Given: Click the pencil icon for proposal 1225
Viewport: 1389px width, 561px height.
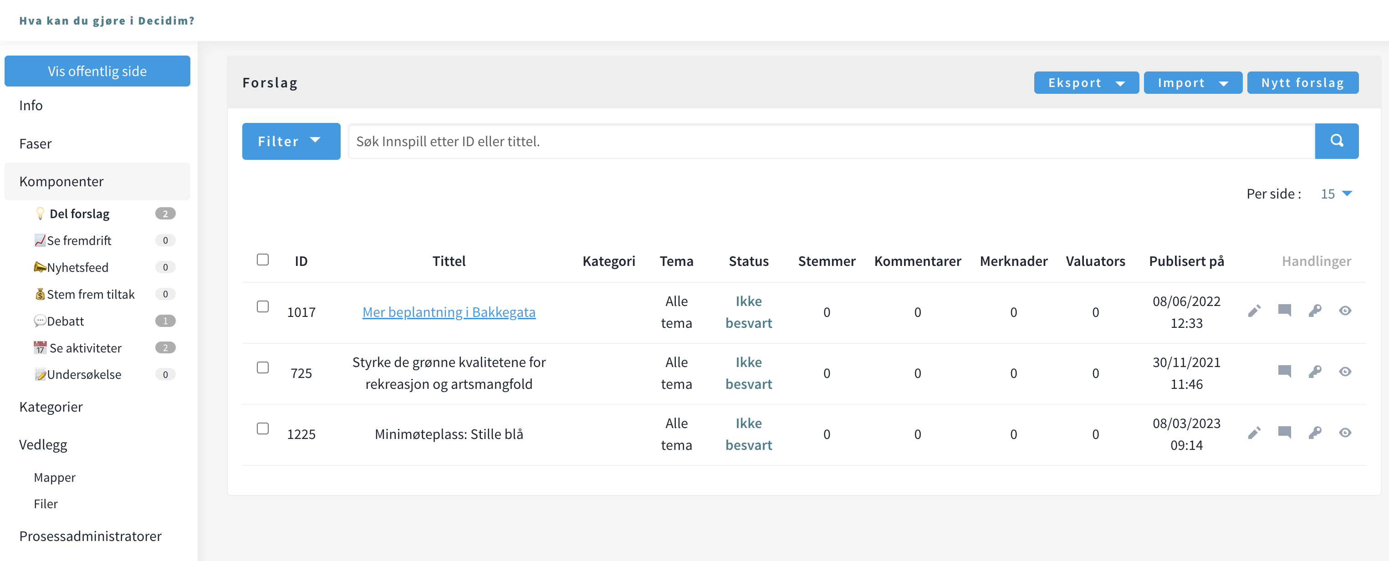Looking at the screenshot, I should point(1254,433).
